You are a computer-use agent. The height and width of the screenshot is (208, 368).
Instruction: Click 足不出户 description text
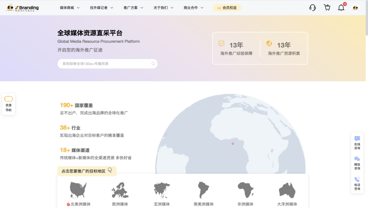point(94,113)
